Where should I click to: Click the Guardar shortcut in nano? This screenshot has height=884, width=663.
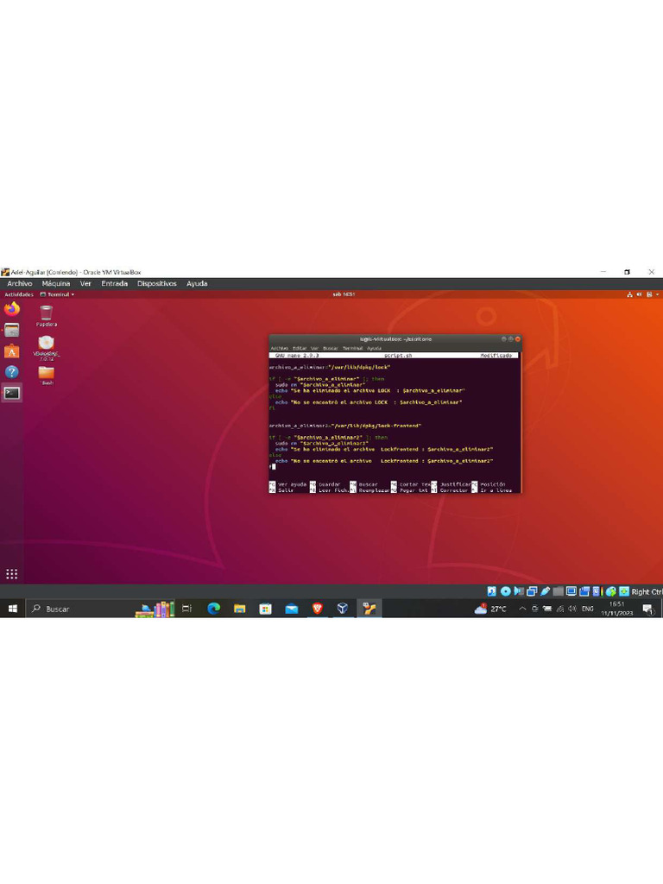[325, 484]
